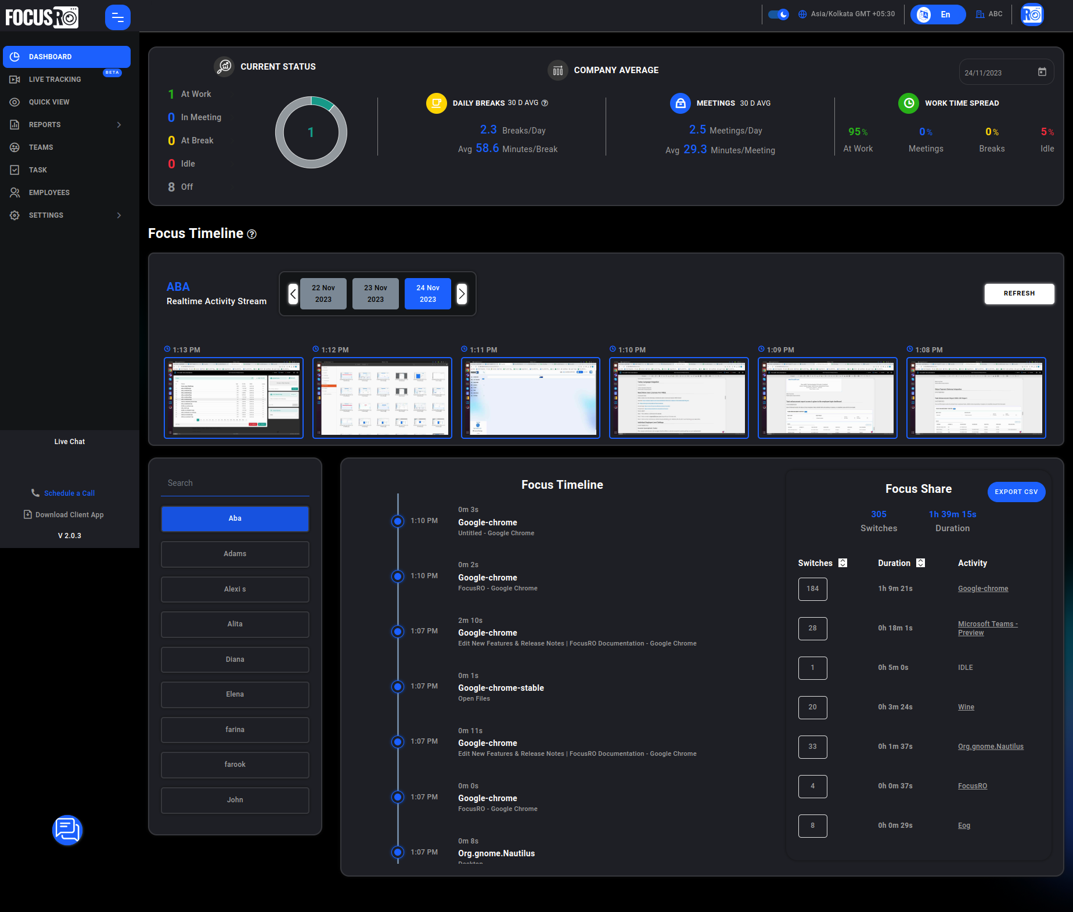Click the hamburger menu collapse icon
Screen dimensions: 1073x912
(117, 17)
